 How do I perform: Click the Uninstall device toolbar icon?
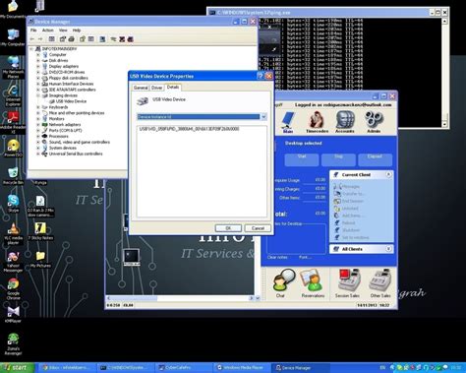tap(122, 39)
